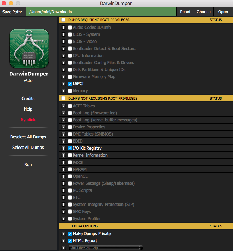Click info icon beside Make Dumps Private
Viewport: 233px width, 251px height.
click(x=64, y=234)
